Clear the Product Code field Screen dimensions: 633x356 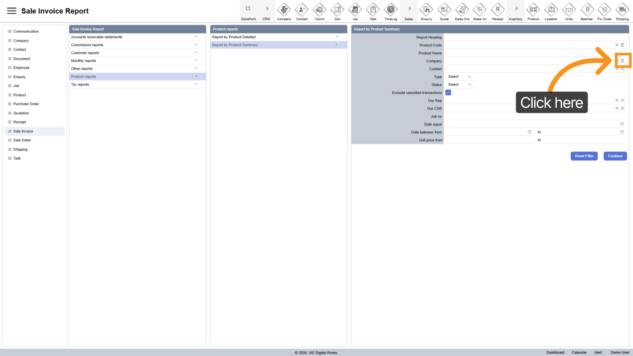coord(617,45)
